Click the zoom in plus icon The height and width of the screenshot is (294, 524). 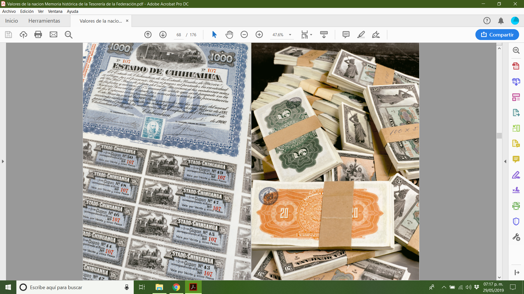[x=259, y=35]
